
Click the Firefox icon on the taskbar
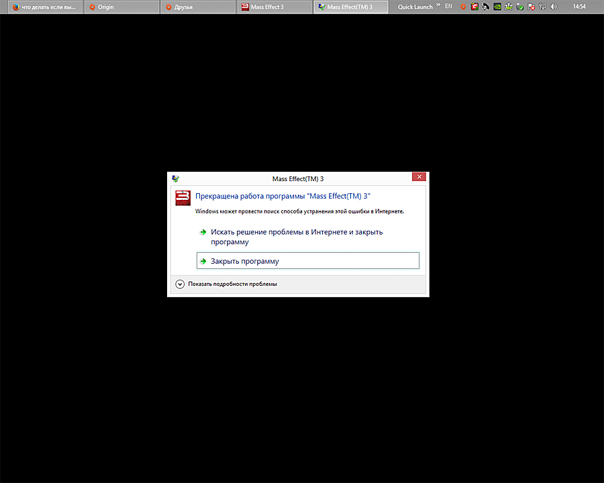(16, 7)
